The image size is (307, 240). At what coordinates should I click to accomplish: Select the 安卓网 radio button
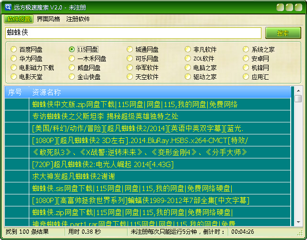tap(246, 59)
